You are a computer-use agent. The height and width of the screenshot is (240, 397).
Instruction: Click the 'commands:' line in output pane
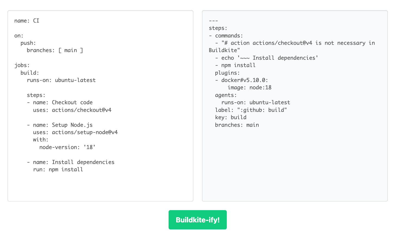coord(229,36)
